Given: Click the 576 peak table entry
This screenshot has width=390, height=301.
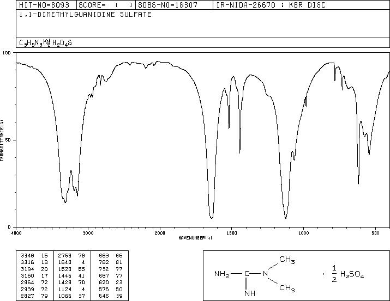Looking at the screenshot, I should 110,289.
